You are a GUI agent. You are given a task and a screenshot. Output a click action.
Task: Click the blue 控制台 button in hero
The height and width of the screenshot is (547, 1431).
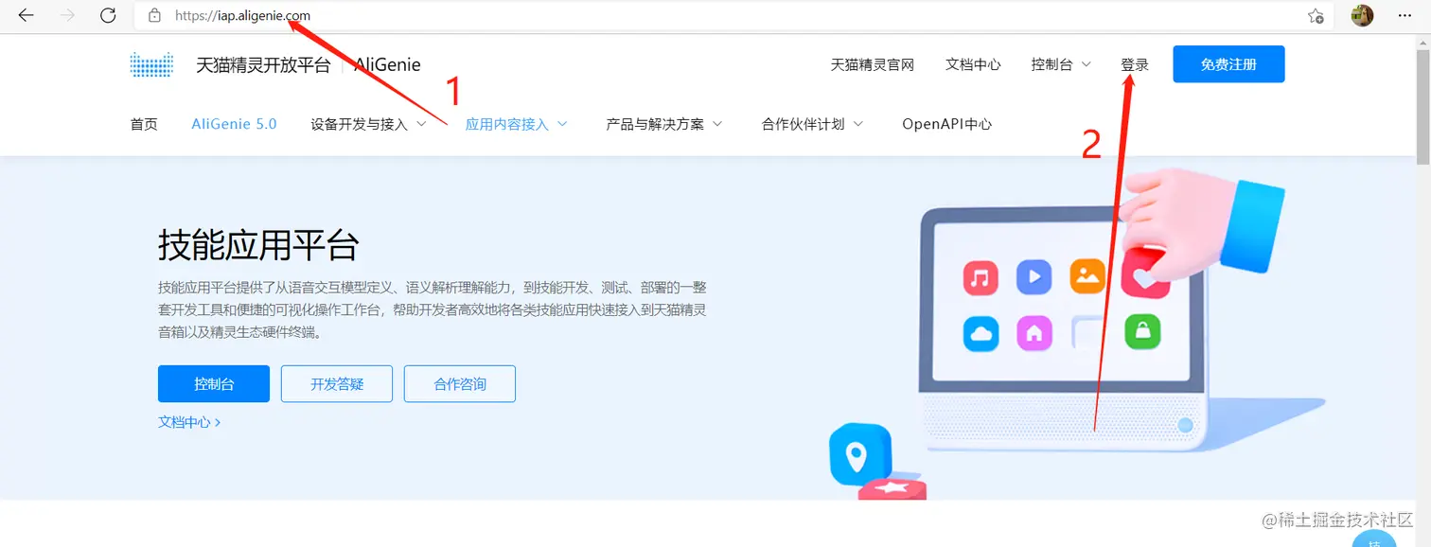(214, 384)
